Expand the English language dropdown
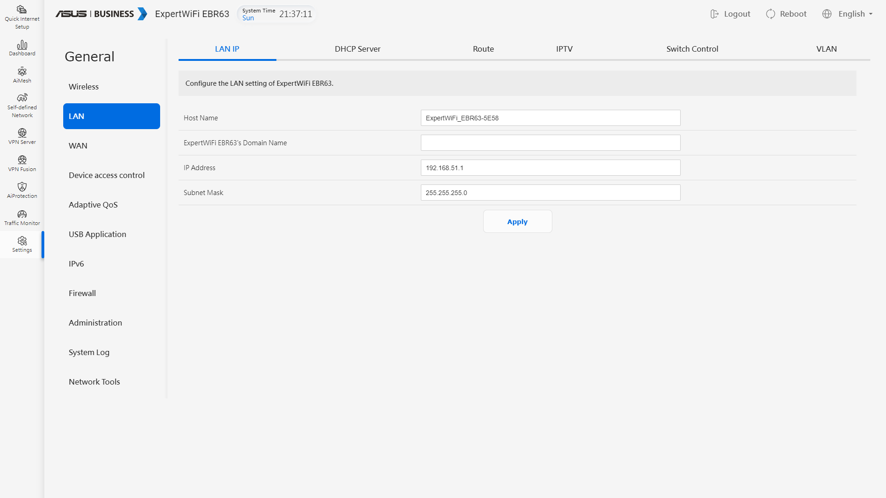This screenshot has width=886, height=498. pos(851,14)
